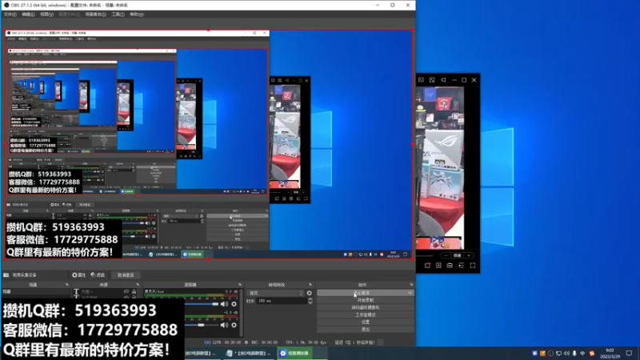Open transition properties gear icon

(309, 293)
